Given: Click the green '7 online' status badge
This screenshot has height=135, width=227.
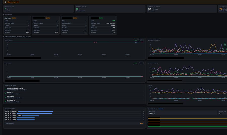Looking at the screenshot, I should [x=101, y=18].
